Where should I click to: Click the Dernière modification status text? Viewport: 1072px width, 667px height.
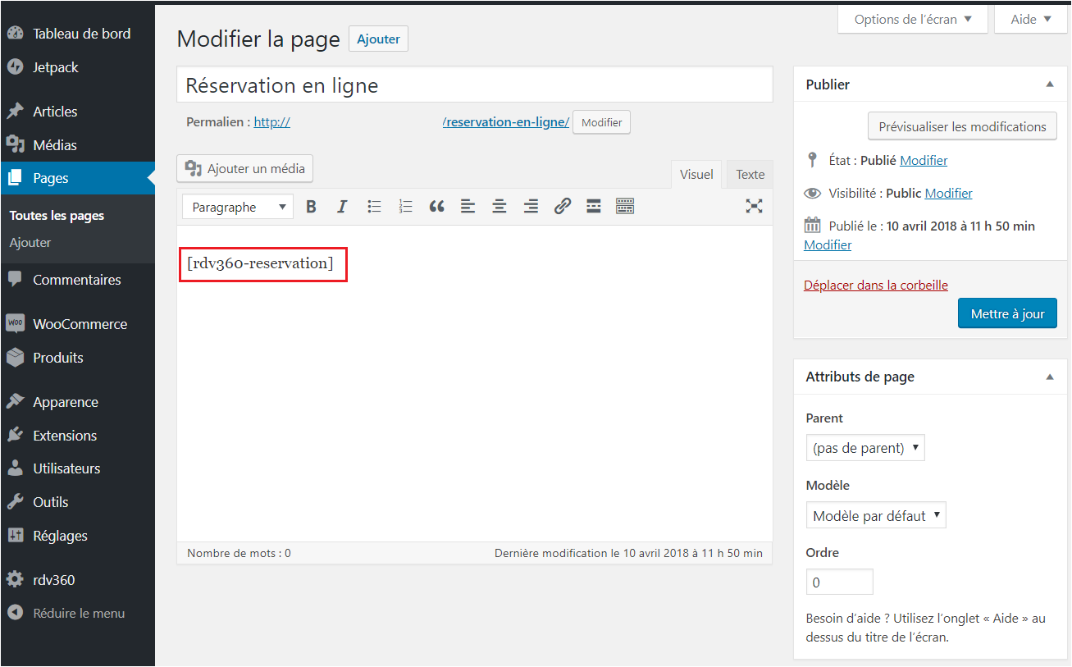point(628,553)
